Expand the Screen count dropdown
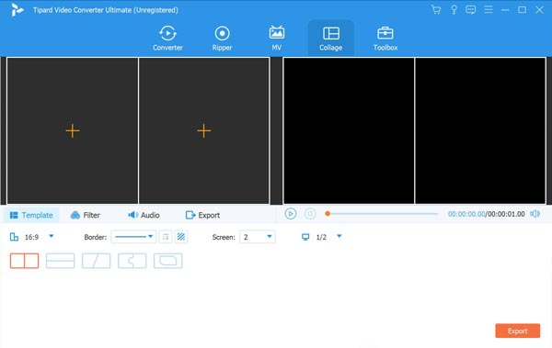The width and height of the screenshot is (552, 348). (258, 237)
